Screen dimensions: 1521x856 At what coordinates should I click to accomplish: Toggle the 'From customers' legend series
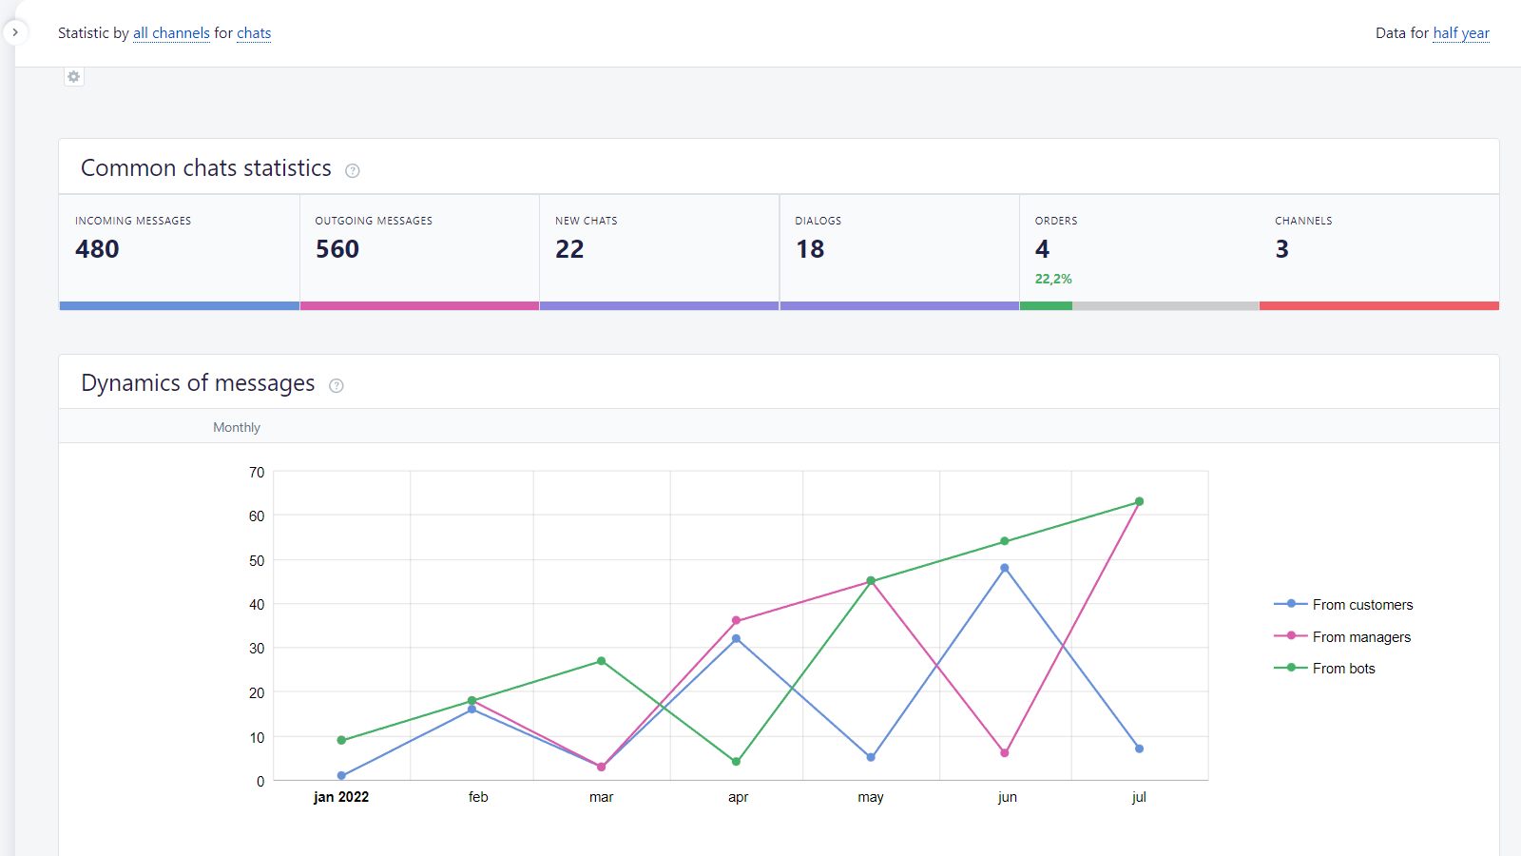click(x=1361, y=605)
